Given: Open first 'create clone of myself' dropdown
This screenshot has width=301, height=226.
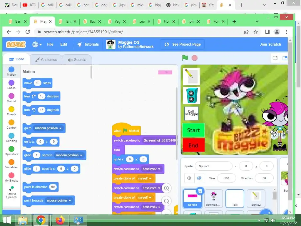Looking at the screenshot, I should (x=145, y=178).
